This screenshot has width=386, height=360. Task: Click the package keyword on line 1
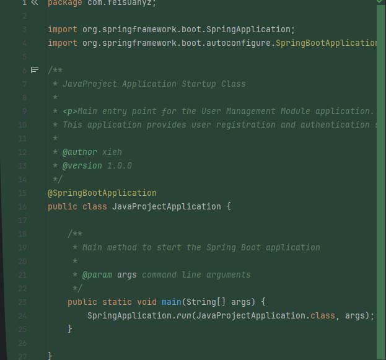pos(65,2)
